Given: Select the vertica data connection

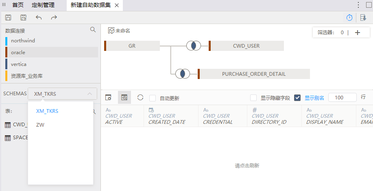Looking at the screenshot, I should 52,64.
